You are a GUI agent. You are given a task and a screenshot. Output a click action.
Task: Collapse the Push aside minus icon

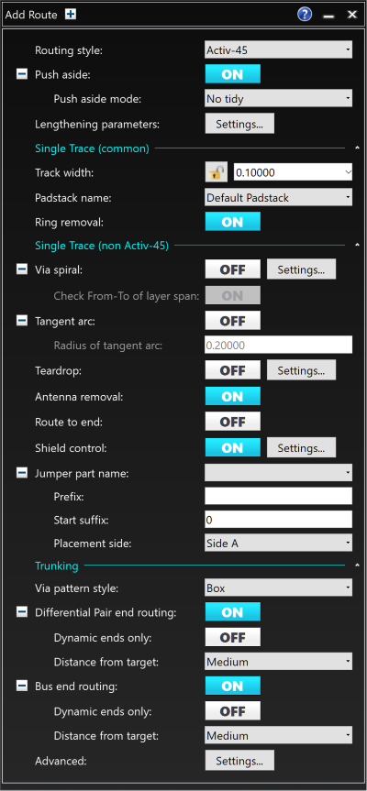click(22, 74)
